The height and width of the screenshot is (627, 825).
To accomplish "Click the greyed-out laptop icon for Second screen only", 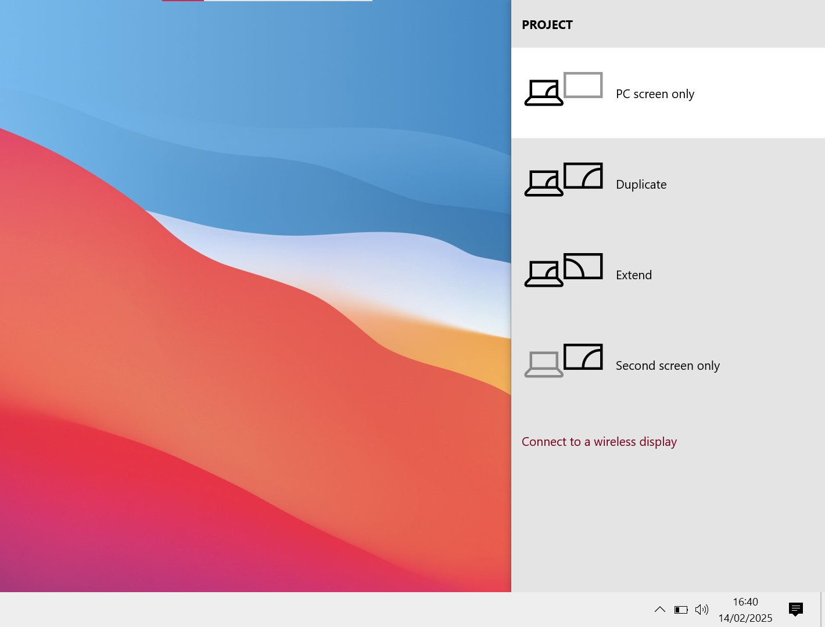I will pyautogui.click(x=544, y=365).
